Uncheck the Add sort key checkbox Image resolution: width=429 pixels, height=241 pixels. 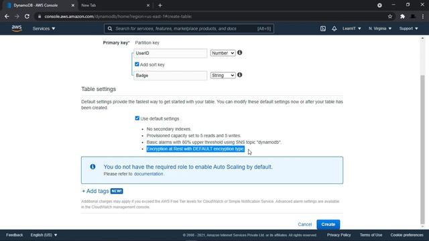[x=137, y=64]
